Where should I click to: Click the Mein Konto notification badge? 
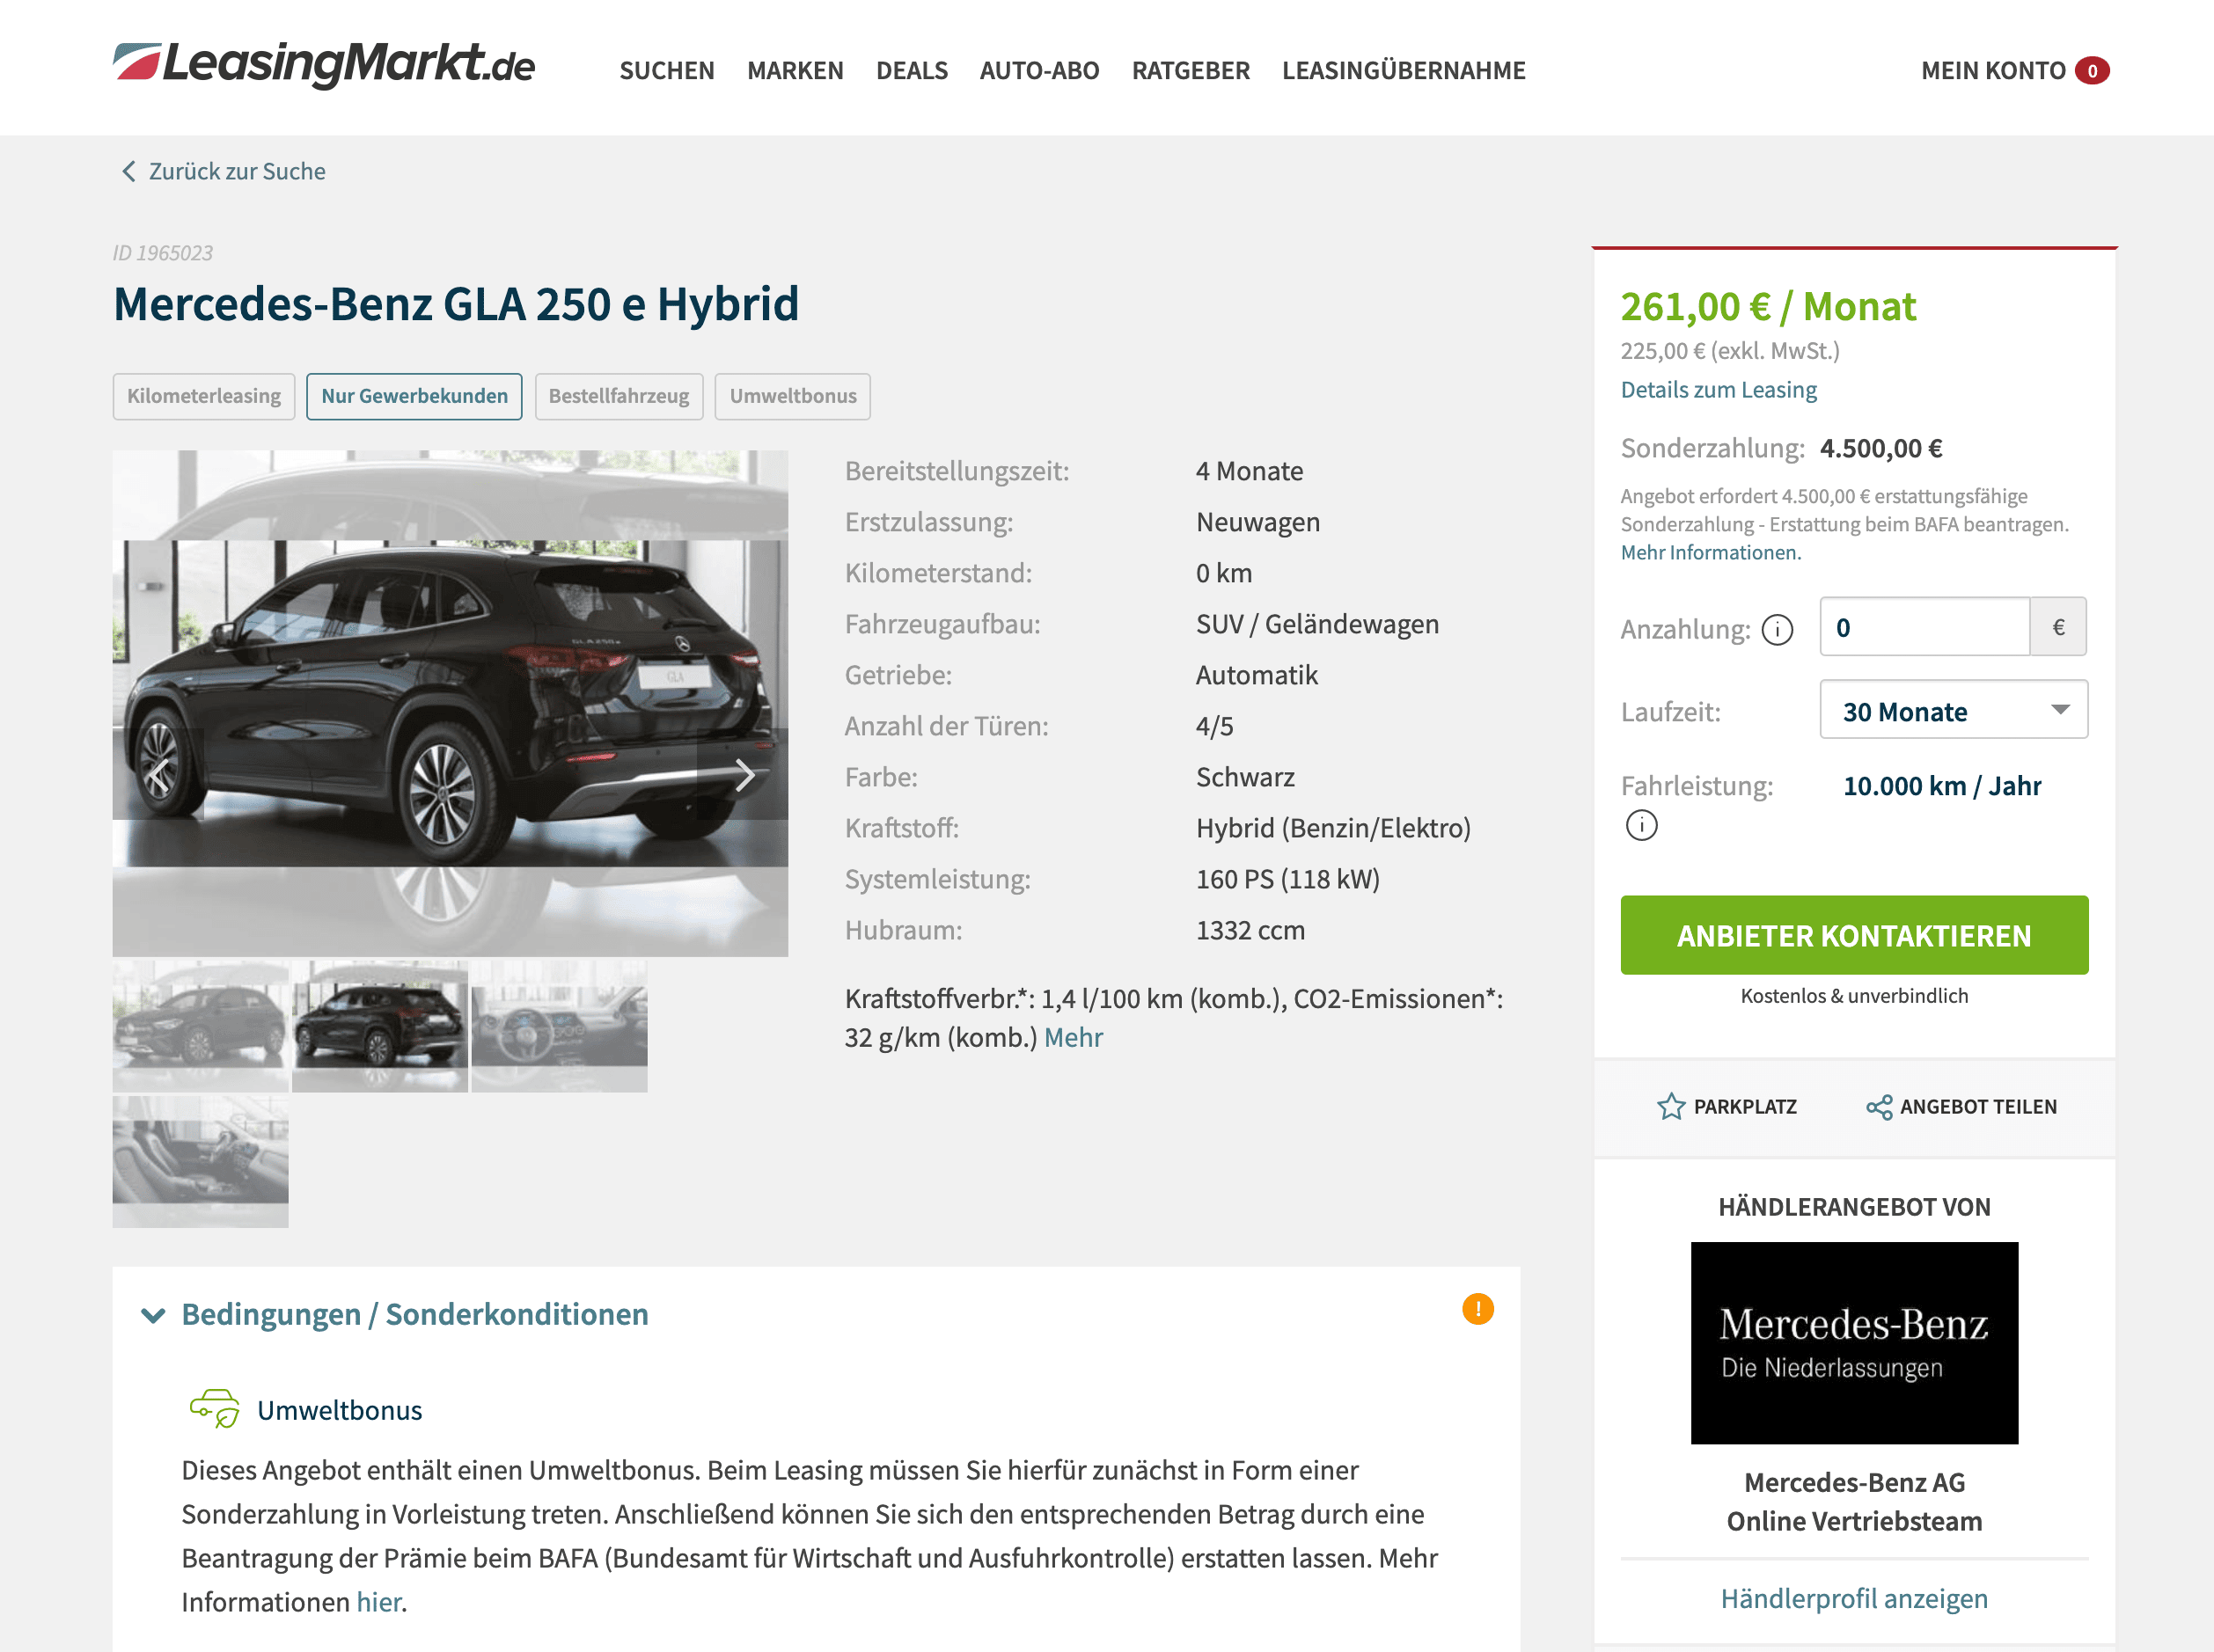coord(2091,71)
